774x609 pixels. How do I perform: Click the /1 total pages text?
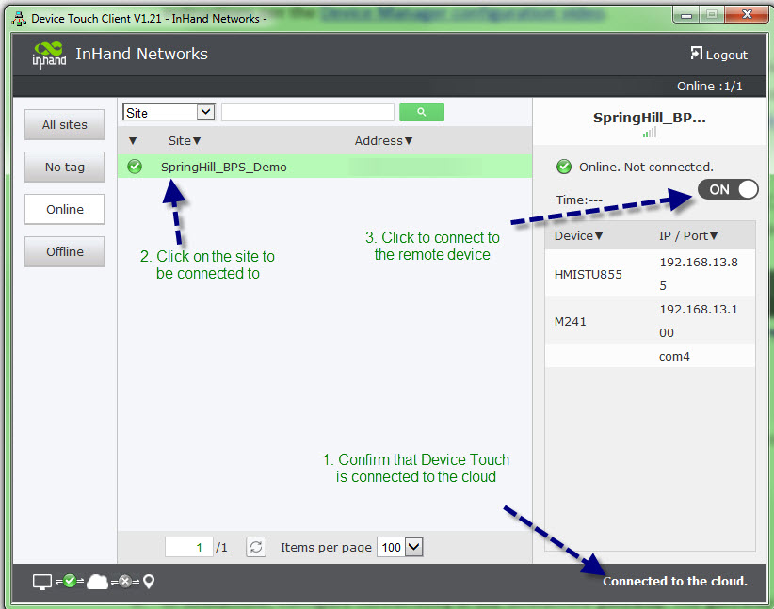(221, 547)
